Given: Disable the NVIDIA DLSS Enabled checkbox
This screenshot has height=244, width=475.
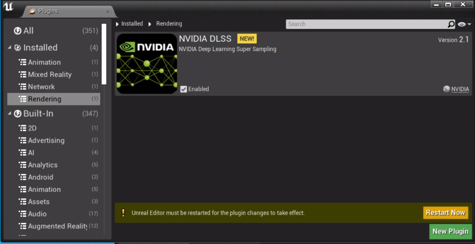Looking at the screenshot, I should pyautogui.click(x=183, y=89).
